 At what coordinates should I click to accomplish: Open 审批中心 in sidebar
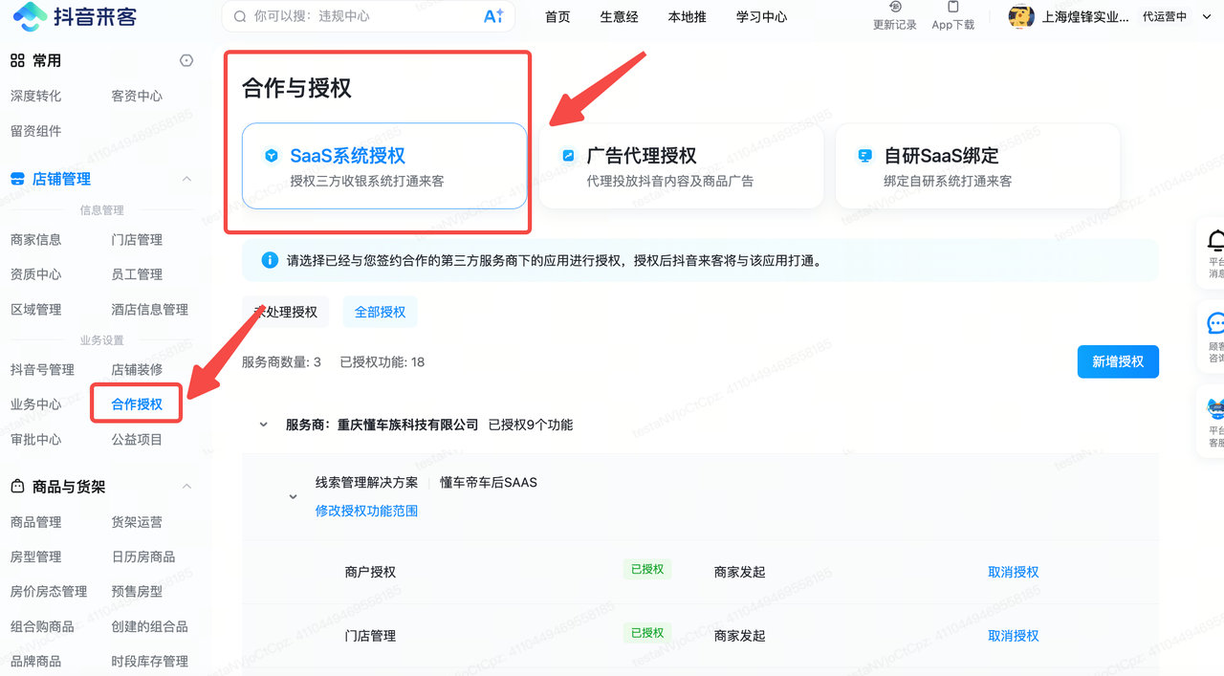click(35, 440)
